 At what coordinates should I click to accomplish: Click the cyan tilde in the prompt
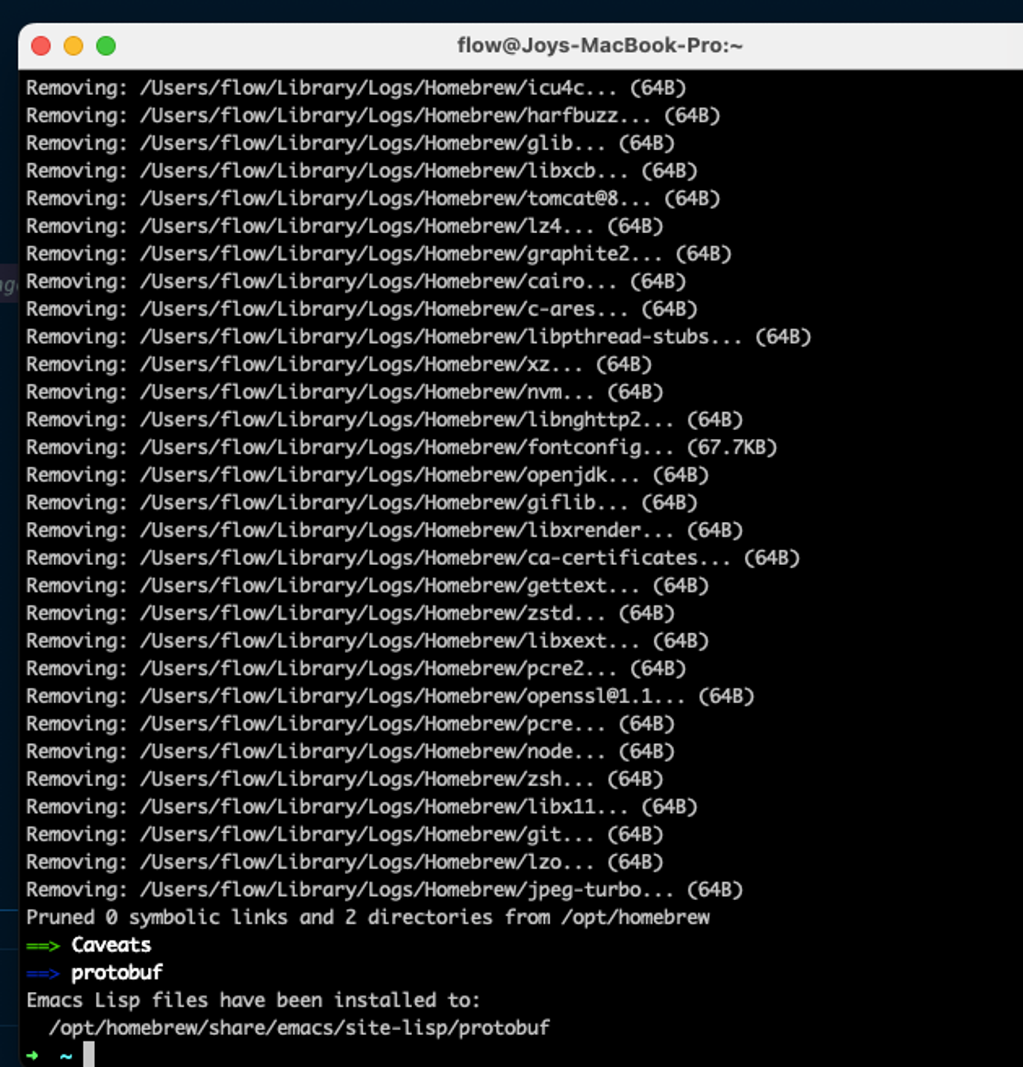[66, 1056]
